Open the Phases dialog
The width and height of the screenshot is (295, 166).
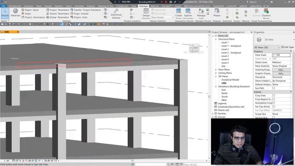(x=217, y=13)
